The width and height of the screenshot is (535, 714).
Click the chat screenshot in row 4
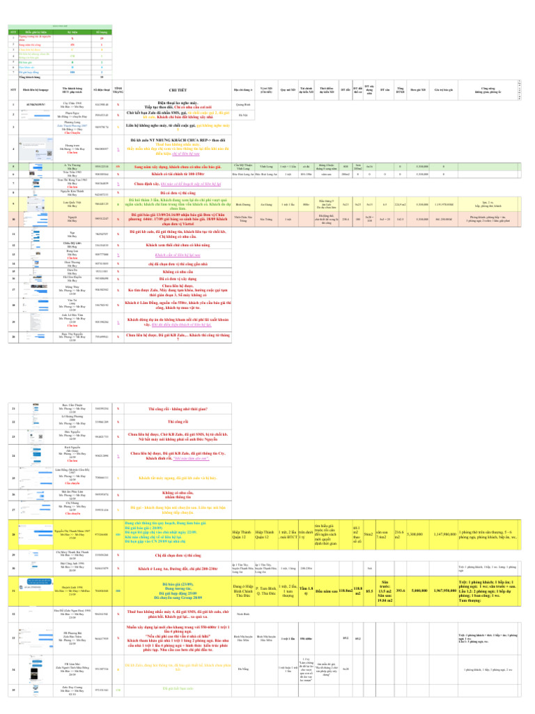point(36,149)
